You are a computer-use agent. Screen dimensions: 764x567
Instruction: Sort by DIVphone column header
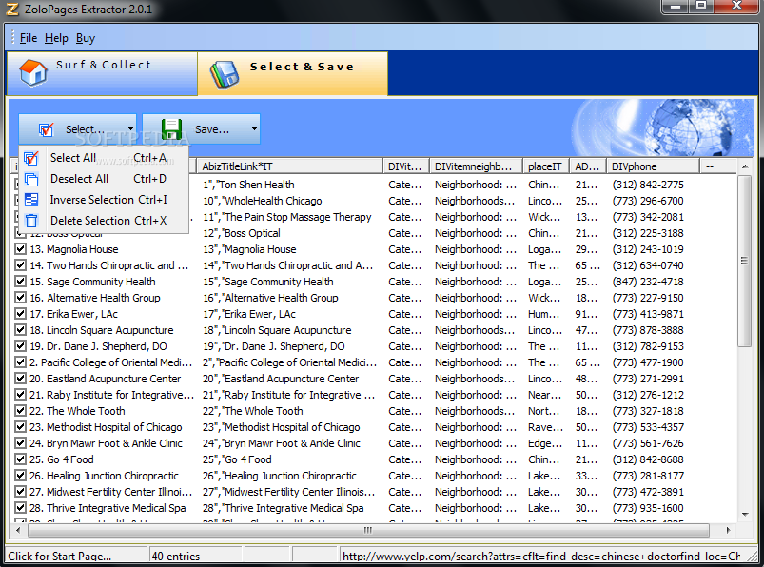[x=653, y=166]
